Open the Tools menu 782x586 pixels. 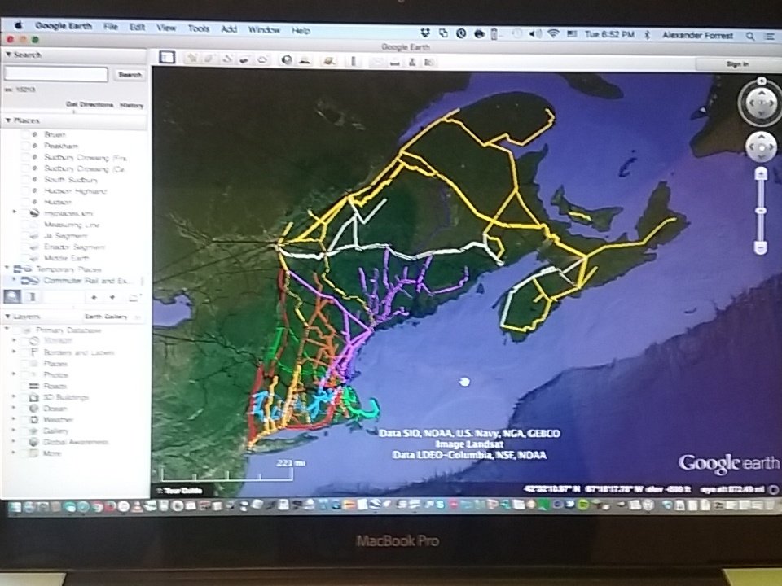pyautogui.click(x=199, y=29)
